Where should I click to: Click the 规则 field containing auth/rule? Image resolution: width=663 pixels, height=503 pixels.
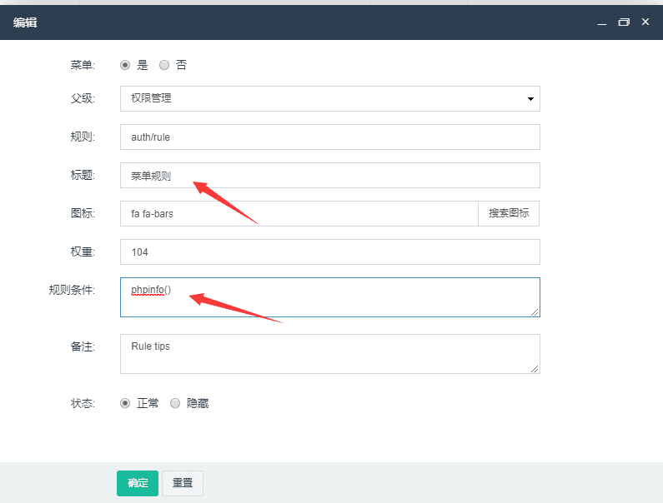329,137
